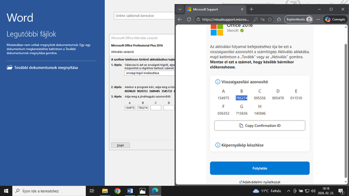Switch to Microsoft Edge on the taskbar
The height and width of the screenshot is (196, 349).
point(155,191)
